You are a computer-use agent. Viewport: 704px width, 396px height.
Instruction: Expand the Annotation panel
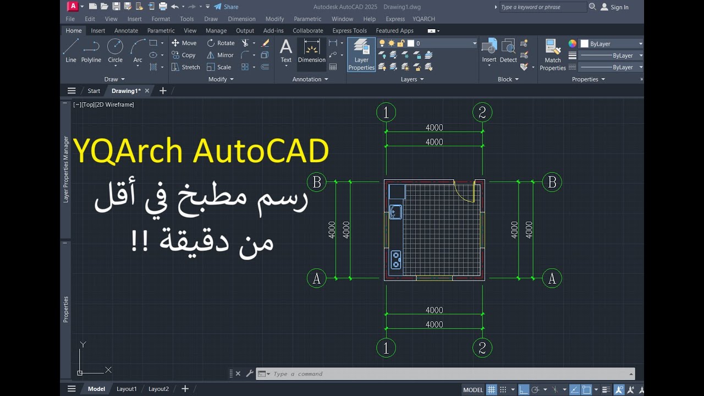(310, 79)
